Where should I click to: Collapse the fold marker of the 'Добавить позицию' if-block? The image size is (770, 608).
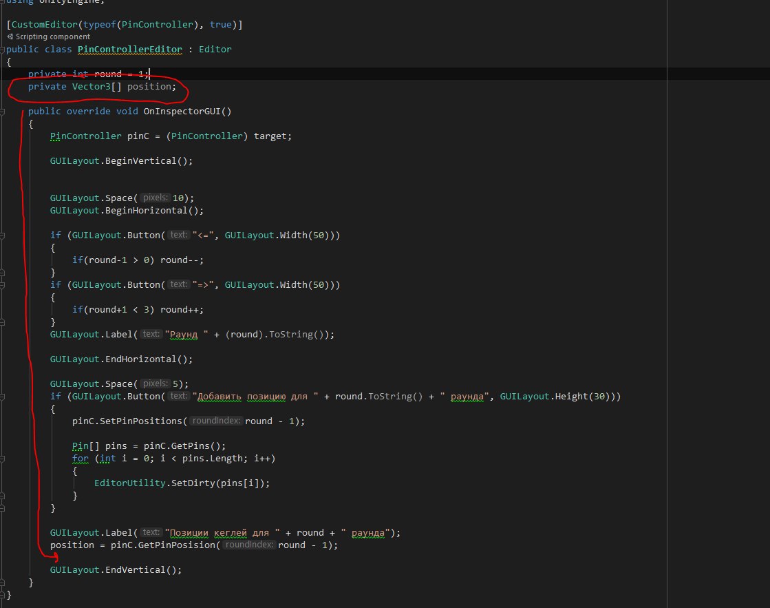[x=3, y=397]
